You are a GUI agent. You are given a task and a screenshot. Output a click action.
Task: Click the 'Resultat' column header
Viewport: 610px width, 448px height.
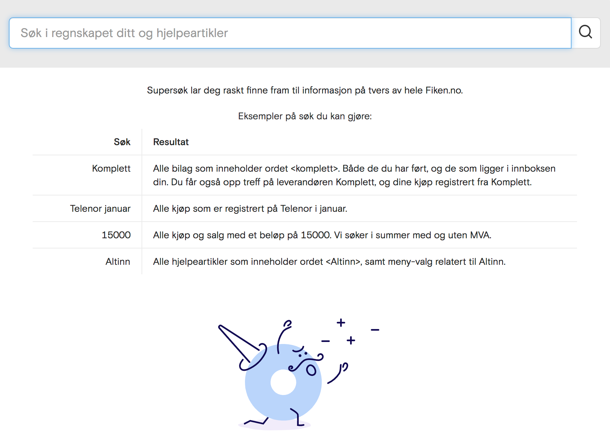pos(171,142)
